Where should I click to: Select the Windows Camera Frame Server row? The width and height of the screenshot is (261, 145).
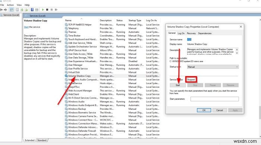(x=112, y=116)
